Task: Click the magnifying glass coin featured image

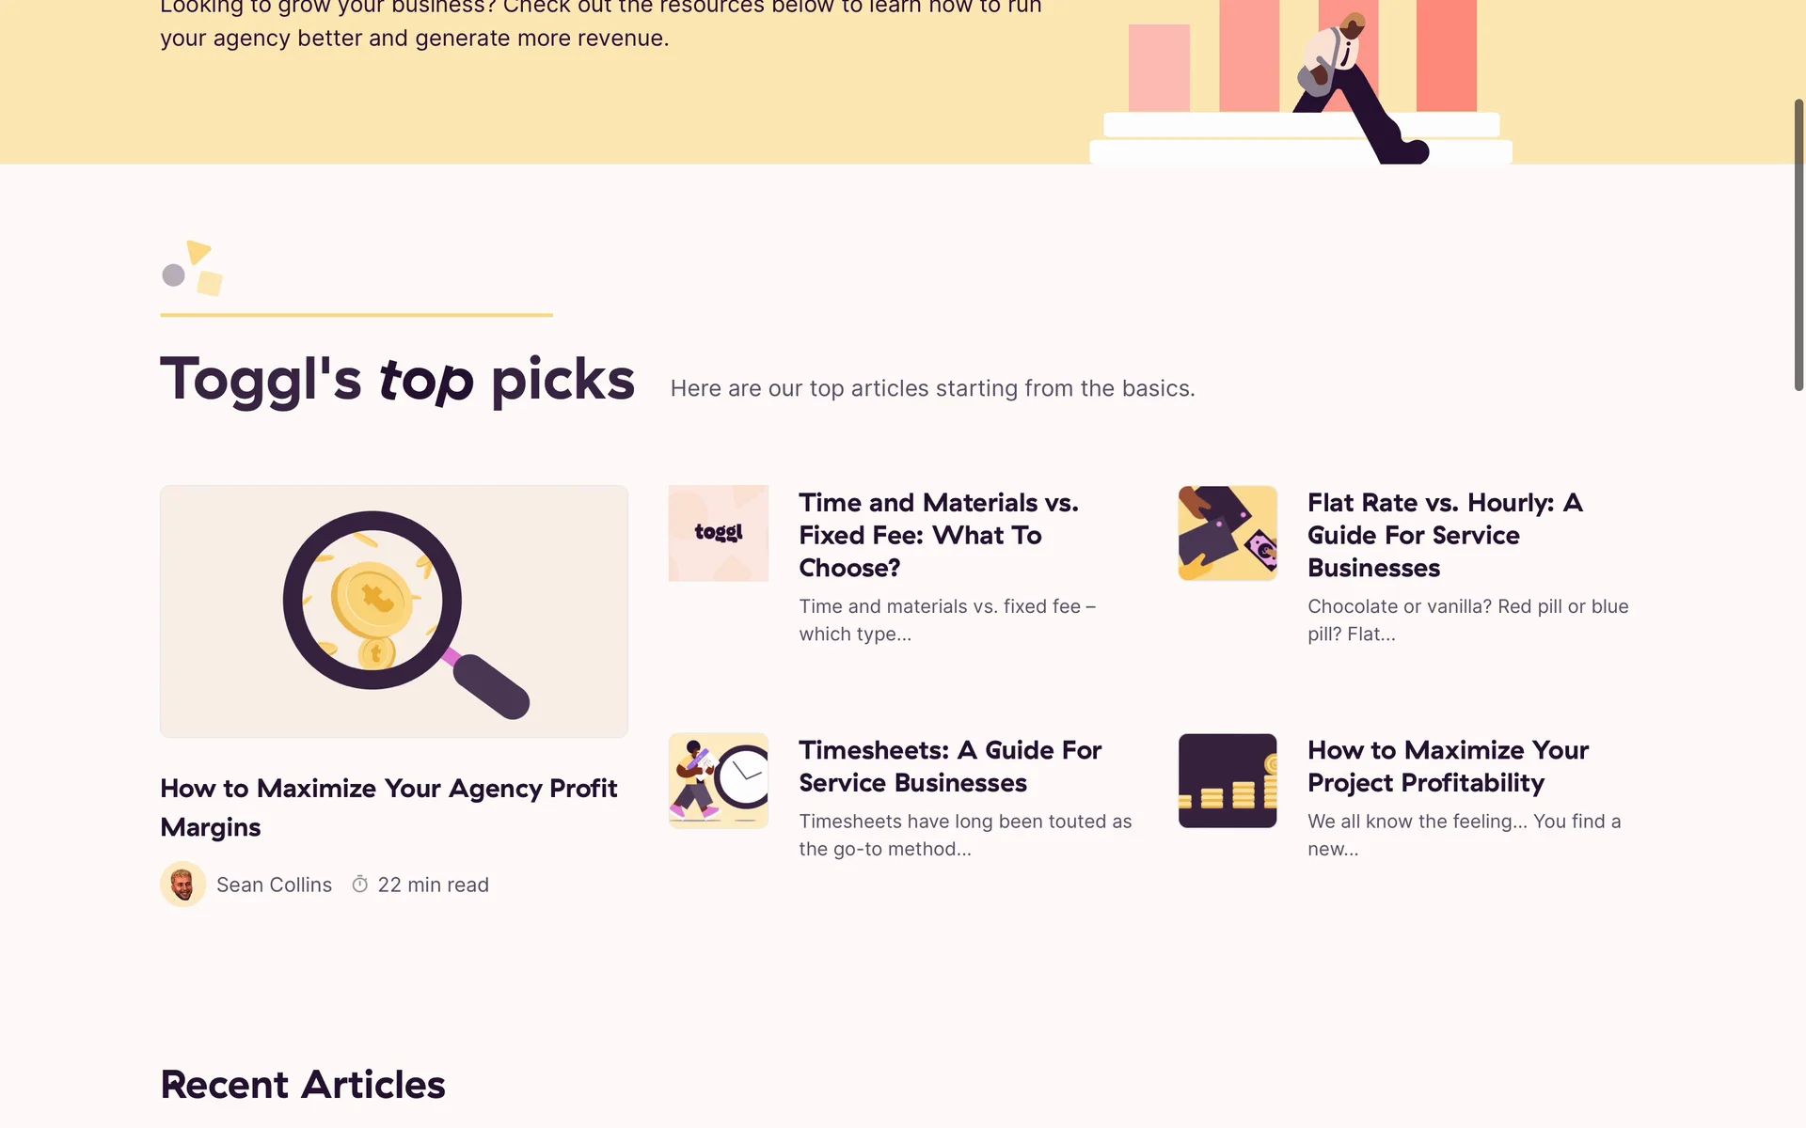Action: pos(393,611)
